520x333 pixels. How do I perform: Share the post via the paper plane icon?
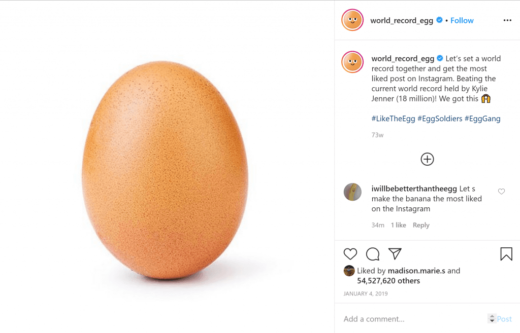[395, 253]
